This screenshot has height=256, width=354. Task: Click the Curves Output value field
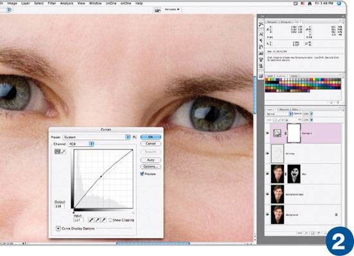pos(60,206)
